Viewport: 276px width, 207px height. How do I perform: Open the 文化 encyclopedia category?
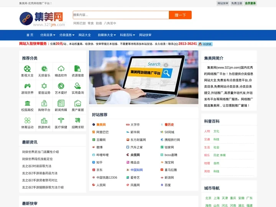click(216, 131)
